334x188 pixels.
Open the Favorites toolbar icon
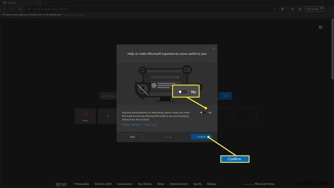tap(292, 9)
